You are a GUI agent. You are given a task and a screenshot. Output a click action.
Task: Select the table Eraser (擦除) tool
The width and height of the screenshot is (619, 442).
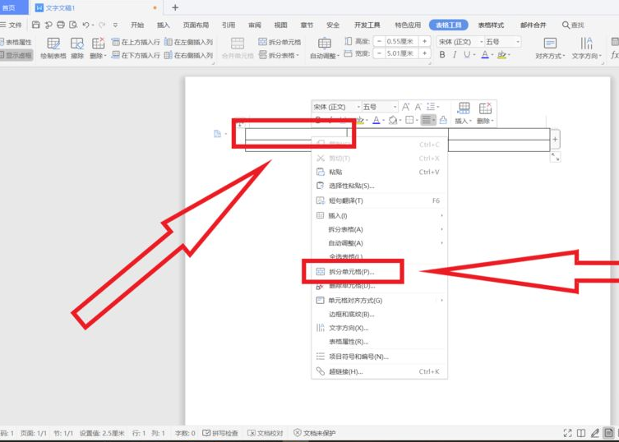tap(76, 47)
